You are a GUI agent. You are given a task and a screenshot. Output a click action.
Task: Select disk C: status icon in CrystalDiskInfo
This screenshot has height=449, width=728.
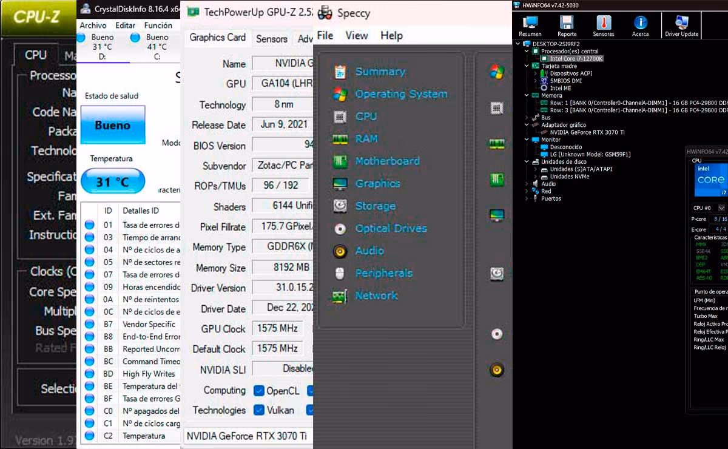pos(135,38)
